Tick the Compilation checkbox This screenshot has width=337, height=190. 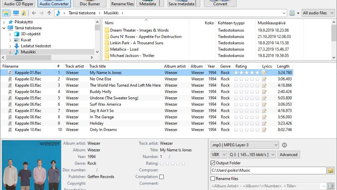pyautogui.click(x=161, y=177)
